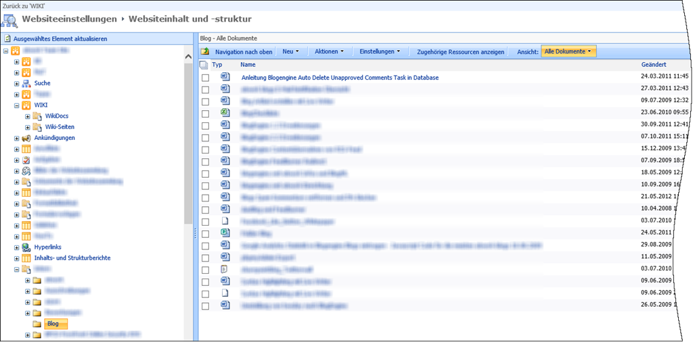Open the Einstellungen menu
The width and height of the screenshot is (693, 342).
[379, 51]
